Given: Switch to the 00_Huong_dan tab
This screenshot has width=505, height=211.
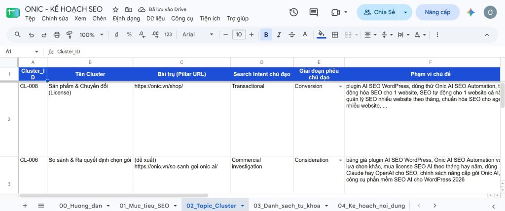Looking at the screenshot, I should pos(81,206).
